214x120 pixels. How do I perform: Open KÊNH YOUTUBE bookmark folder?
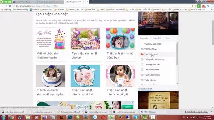point(180,10)
